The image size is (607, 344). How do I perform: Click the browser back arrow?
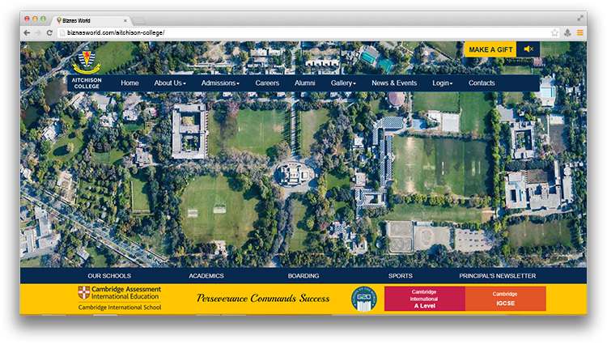click(27, 33)
